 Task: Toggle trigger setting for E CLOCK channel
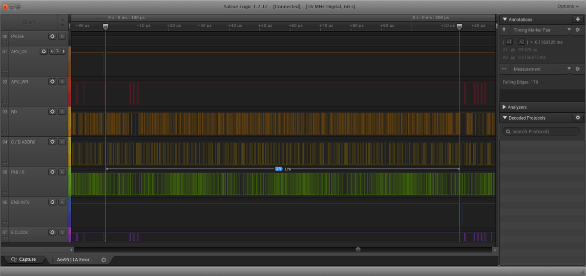pos(62,233)
